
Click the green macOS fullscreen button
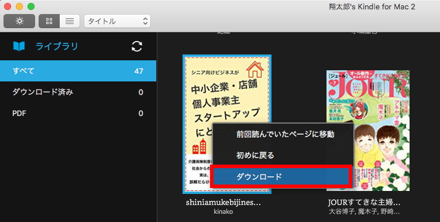[x=31, y=6]
